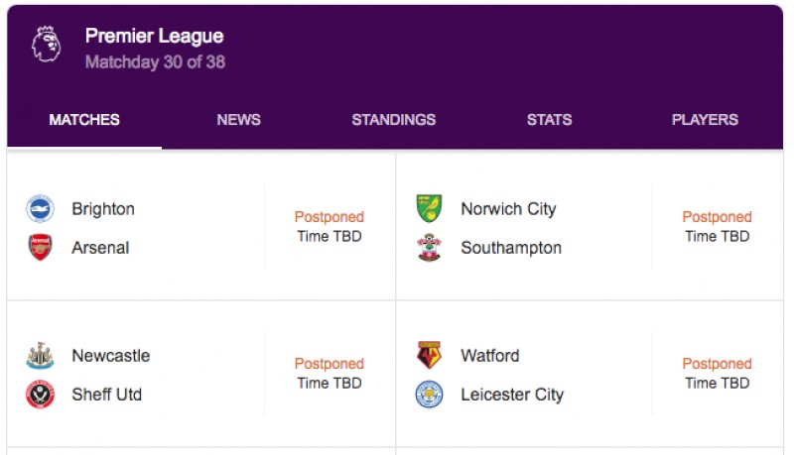The width and height of the screenshot is (794, 455).
Task: Click the Matchday 30 of 38 subtitle
Action: [155, 62]
